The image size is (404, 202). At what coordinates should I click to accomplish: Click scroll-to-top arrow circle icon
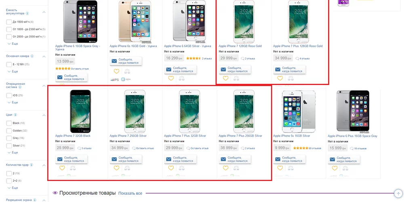pos(398,193)
